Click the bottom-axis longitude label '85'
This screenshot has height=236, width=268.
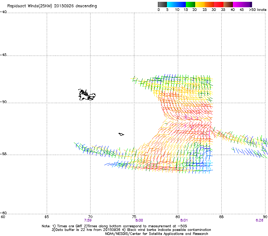pos(221,217)
